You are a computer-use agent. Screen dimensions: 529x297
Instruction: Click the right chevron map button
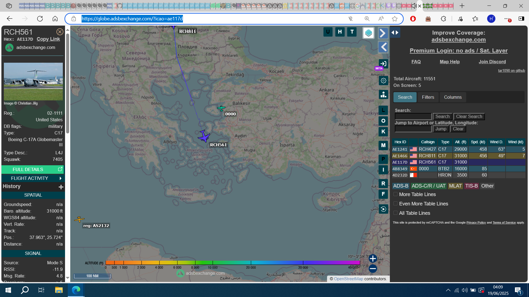[383, 33]
